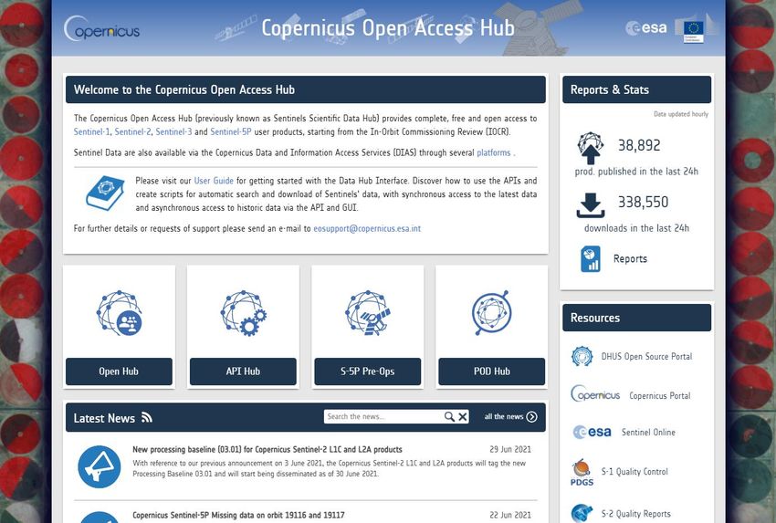Viewport: 776px width, 523px height.
Task: Click the Resources panel heading
Action: [595, 318]
